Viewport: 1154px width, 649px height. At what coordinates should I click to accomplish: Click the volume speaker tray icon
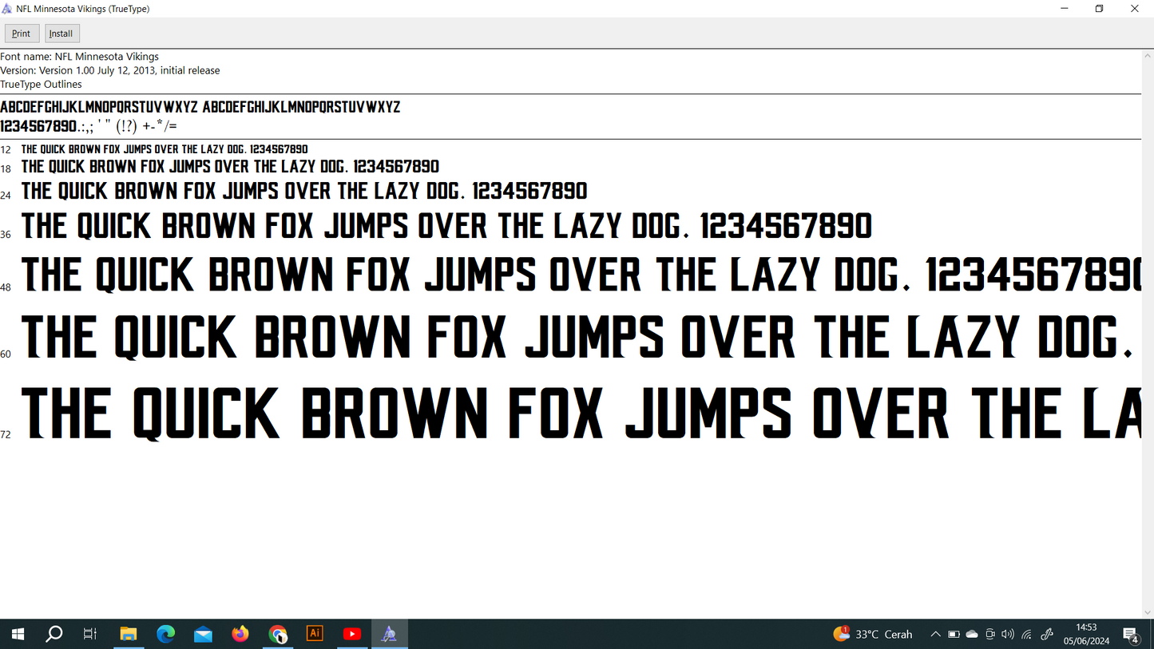(x=1008, y=635)
